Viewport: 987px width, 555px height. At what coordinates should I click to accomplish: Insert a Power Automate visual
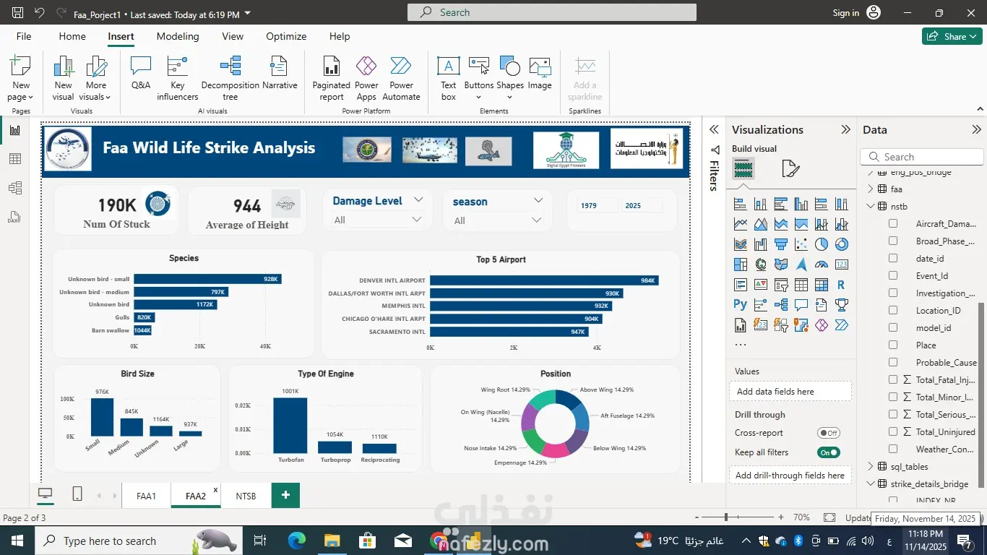pos(401,78)
